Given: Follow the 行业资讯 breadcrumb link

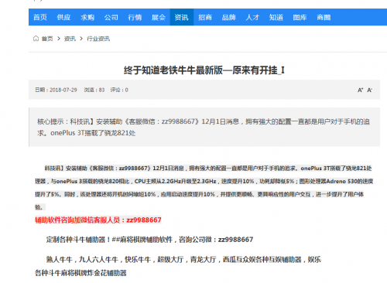Looking at the screenshot, I should [98, 39].
